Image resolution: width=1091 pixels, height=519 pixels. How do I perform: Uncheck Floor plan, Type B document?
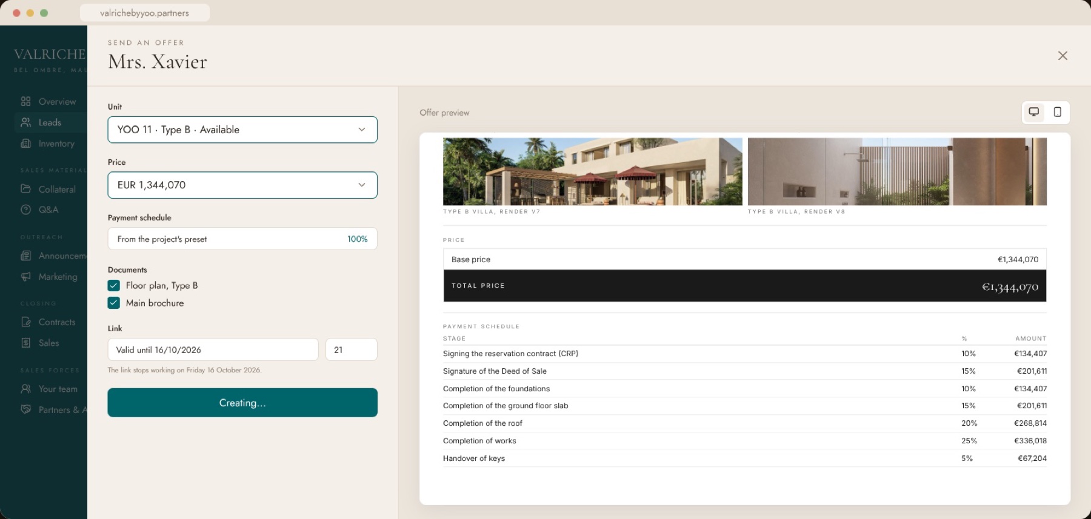point(114,285)
